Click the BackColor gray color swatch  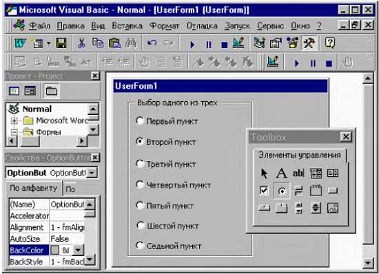tap(54, 251)
